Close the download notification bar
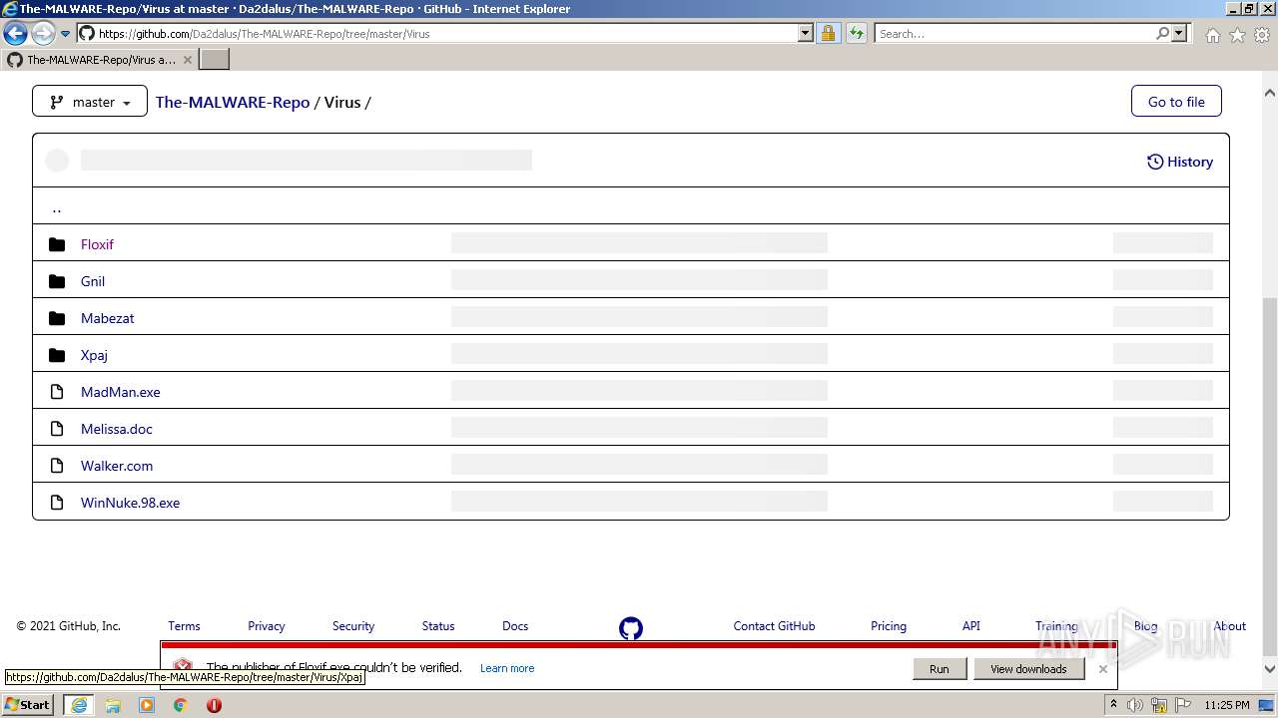Viewport: 1278px width, 718px height. [x=1102, y=669]
